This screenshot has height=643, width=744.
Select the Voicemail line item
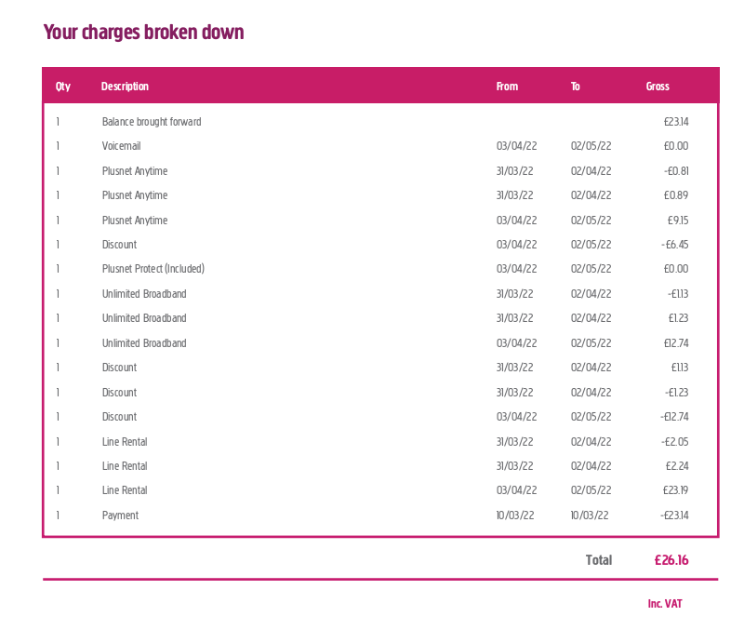point(122,146)
